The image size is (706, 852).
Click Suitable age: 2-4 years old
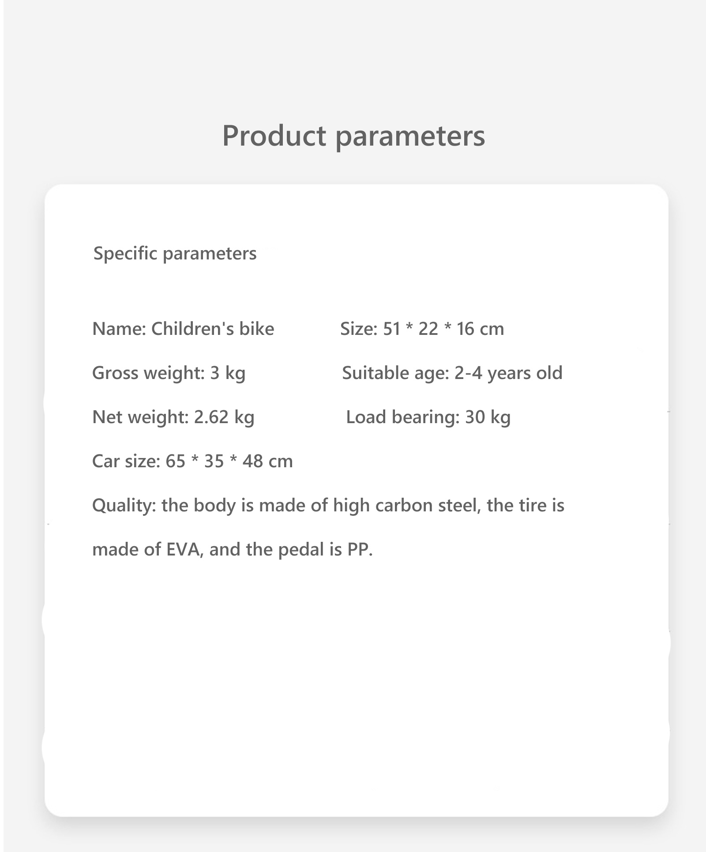452,373
